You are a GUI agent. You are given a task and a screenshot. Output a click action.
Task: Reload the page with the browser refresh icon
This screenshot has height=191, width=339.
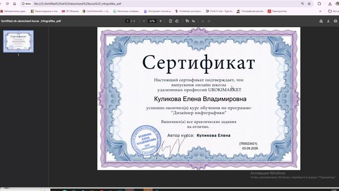7,4
